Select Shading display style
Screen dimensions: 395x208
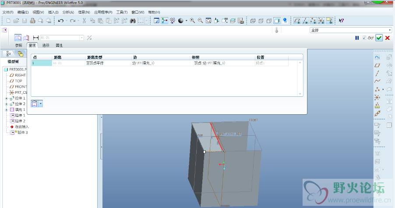click(x=277, y=21)
